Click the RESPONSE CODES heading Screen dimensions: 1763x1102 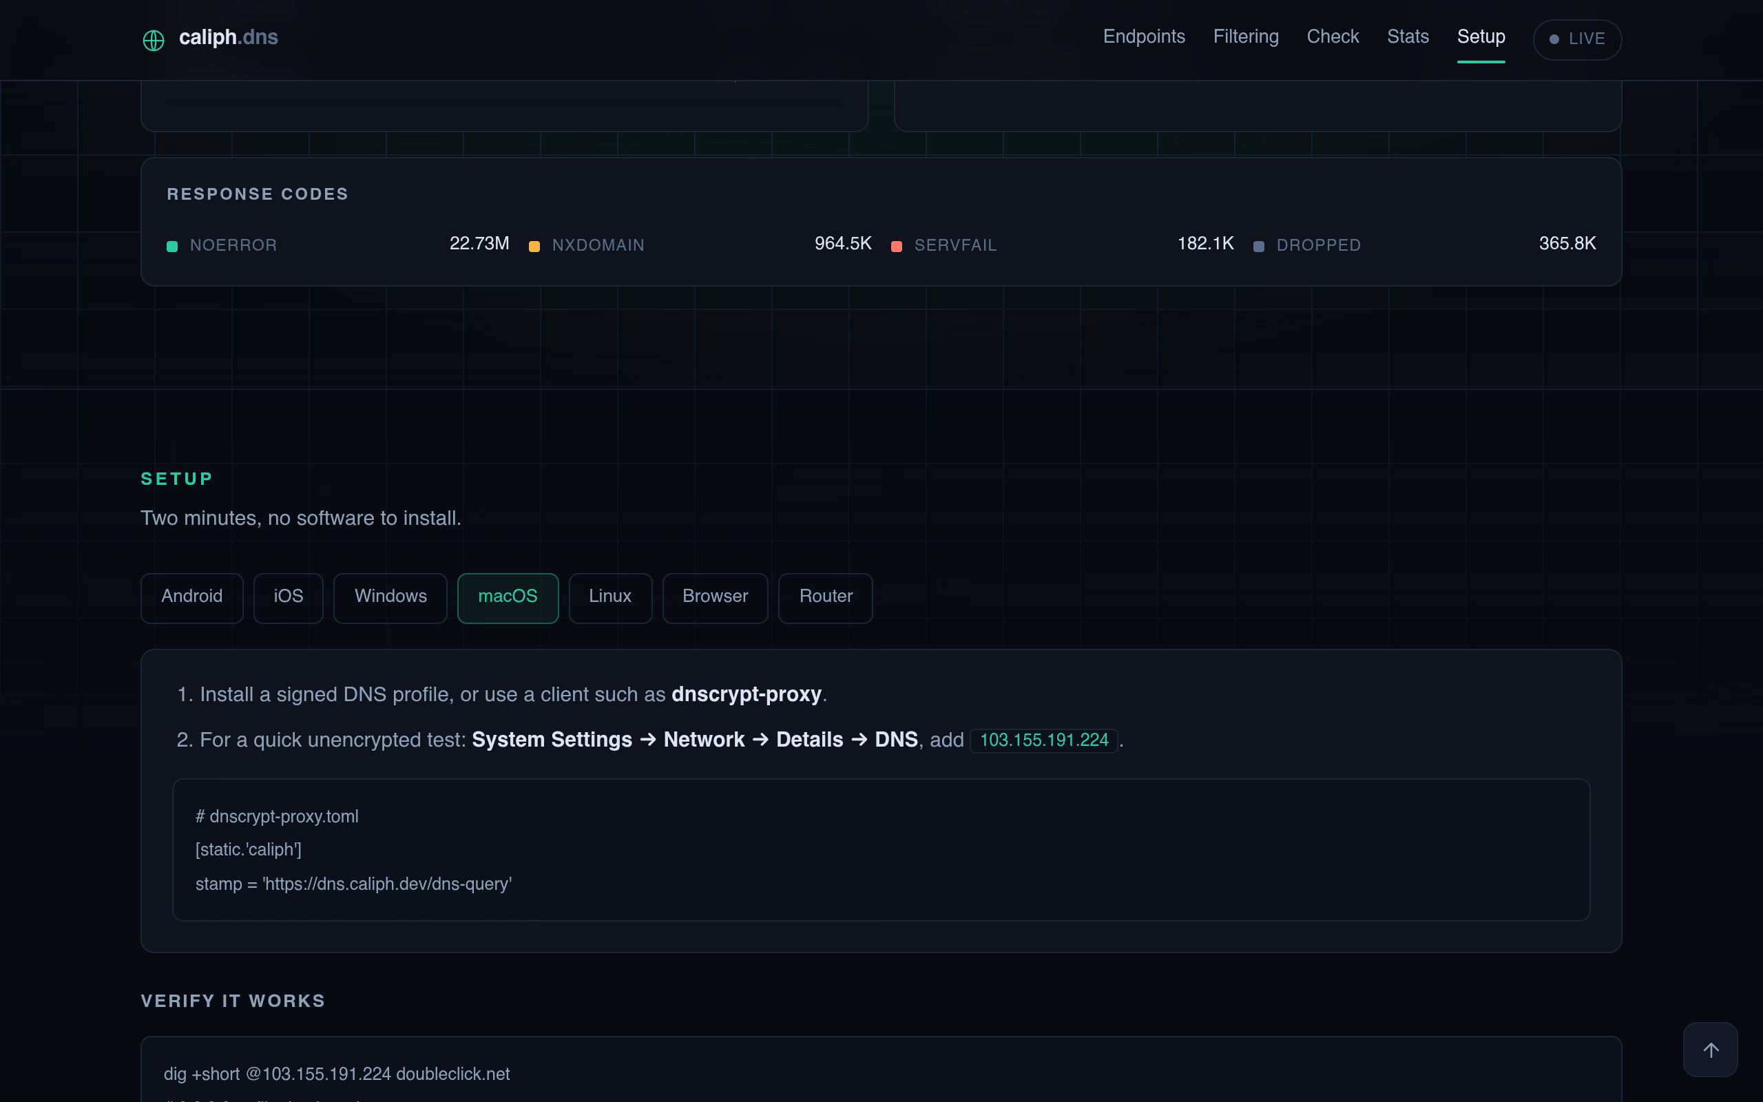(257, 194)
